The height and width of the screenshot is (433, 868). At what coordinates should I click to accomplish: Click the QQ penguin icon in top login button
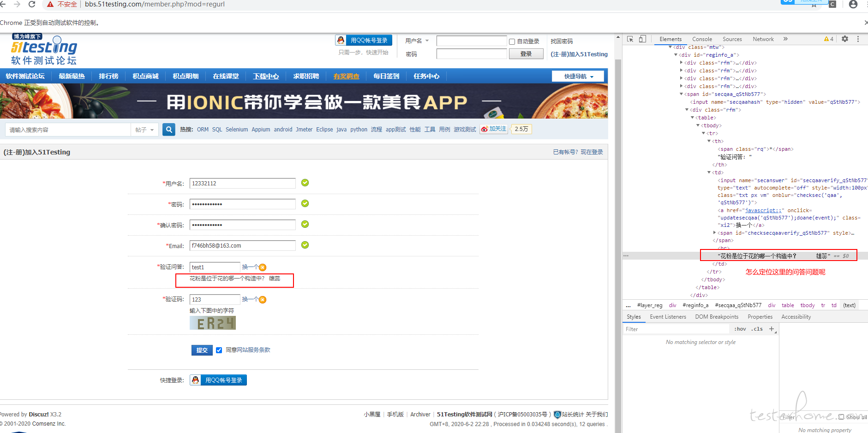tap(341, 40)
